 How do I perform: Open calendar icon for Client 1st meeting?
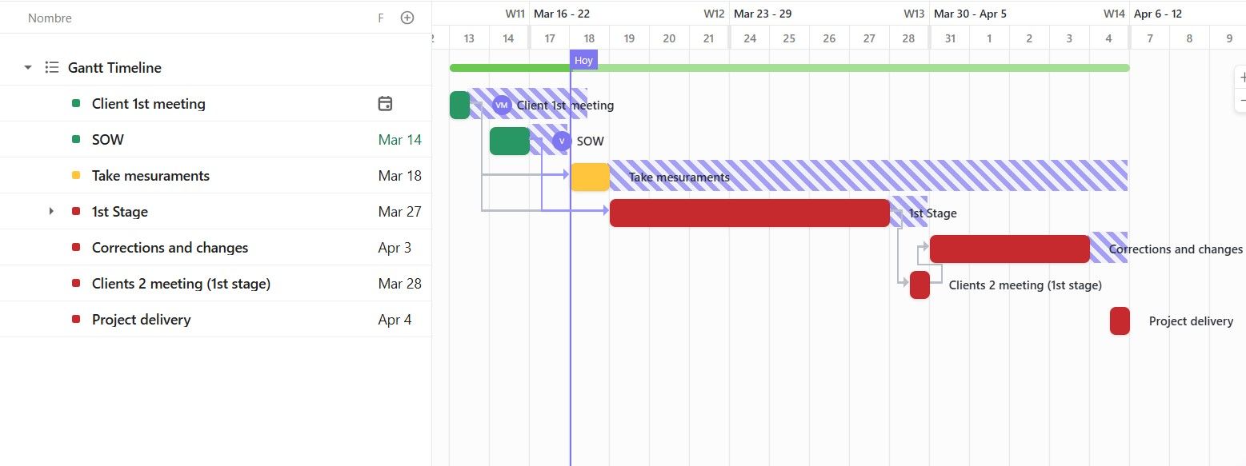point(385,103)
